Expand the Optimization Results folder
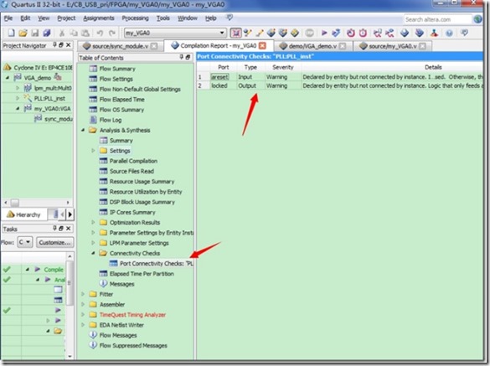This screenshot has width=490, height=366. click(x=93, y=222)
